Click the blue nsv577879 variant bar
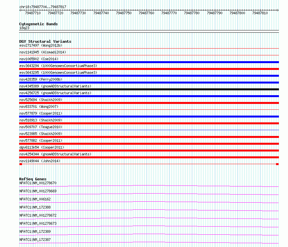Image resolution: width=288 pixels, height=247 pixels. 149,117
